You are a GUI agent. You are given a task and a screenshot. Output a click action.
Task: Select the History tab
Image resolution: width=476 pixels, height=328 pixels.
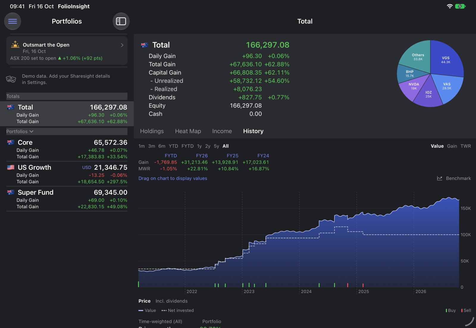253,131
